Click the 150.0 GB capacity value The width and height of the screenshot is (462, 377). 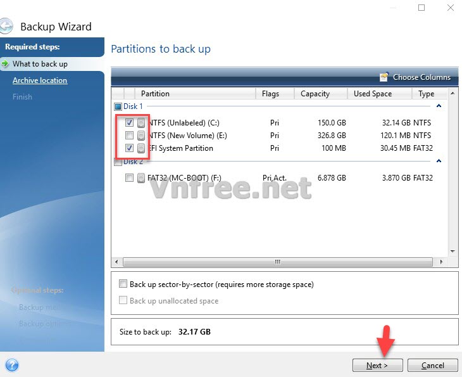pyautogui.click(x=332, y=123)
